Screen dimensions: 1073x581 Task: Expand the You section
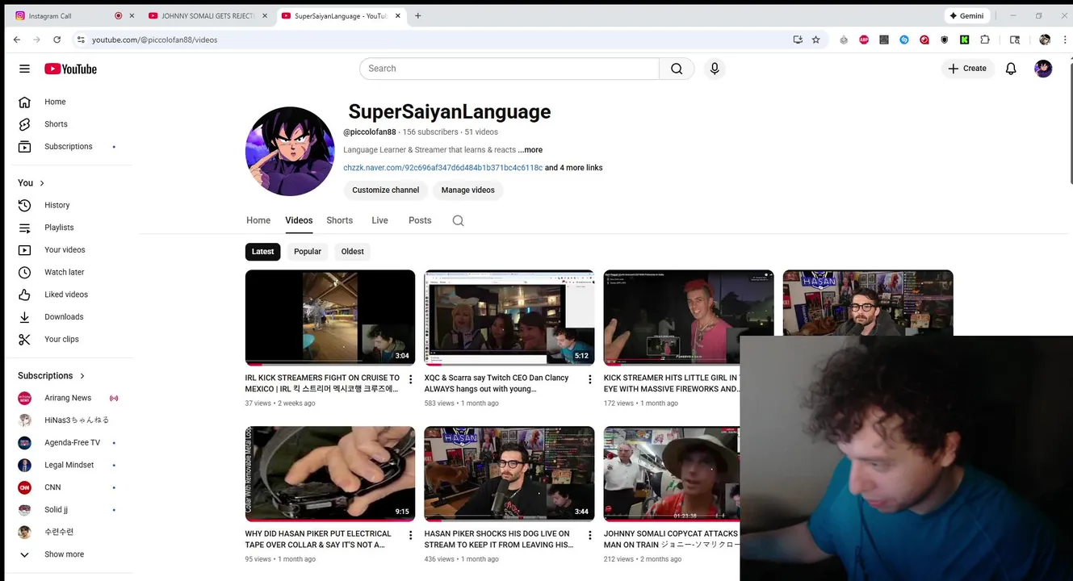[31, 182]
